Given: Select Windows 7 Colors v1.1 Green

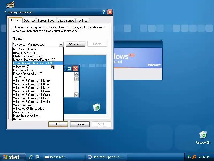Looking at the screenshot, I should (x=38, y=91).
